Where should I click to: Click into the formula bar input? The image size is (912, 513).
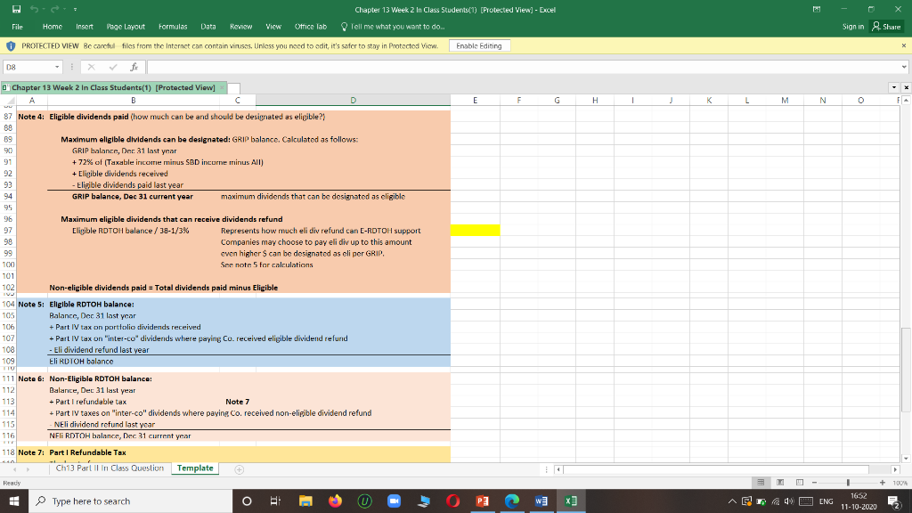pyautogui.click(x=522, y=67)
